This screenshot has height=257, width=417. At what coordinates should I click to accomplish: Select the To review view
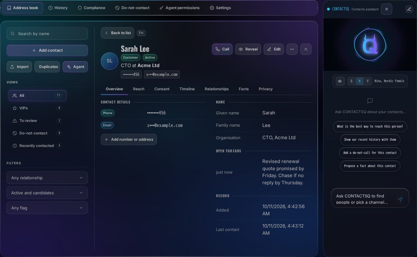37,121
